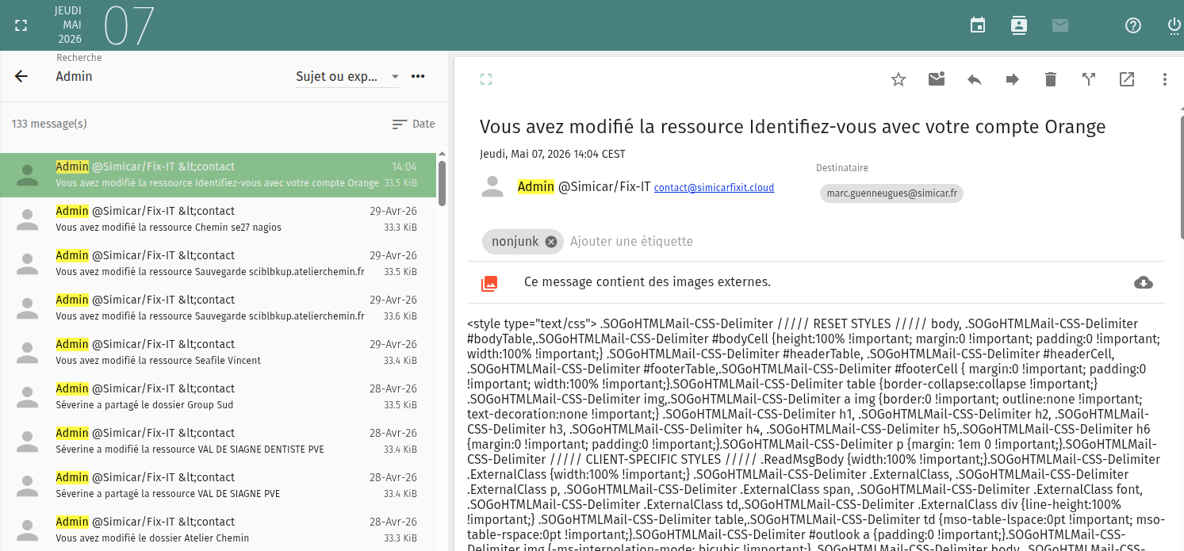Open the help question mark icon
The image size is (1184, 551).
point(1133,25)
